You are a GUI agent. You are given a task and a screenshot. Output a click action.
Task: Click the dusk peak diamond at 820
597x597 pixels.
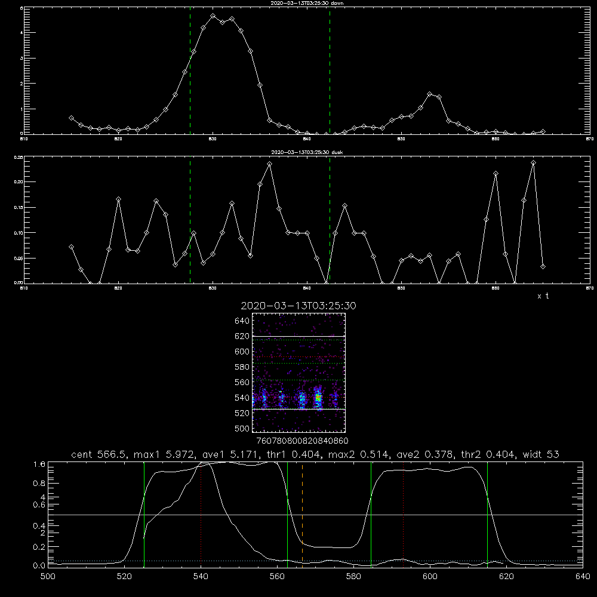118,199
